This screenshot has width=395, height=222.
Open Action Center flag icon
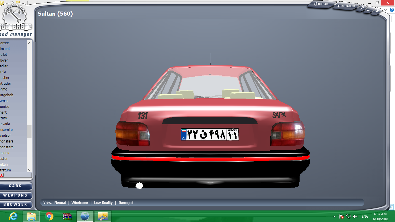coord(342,217)
